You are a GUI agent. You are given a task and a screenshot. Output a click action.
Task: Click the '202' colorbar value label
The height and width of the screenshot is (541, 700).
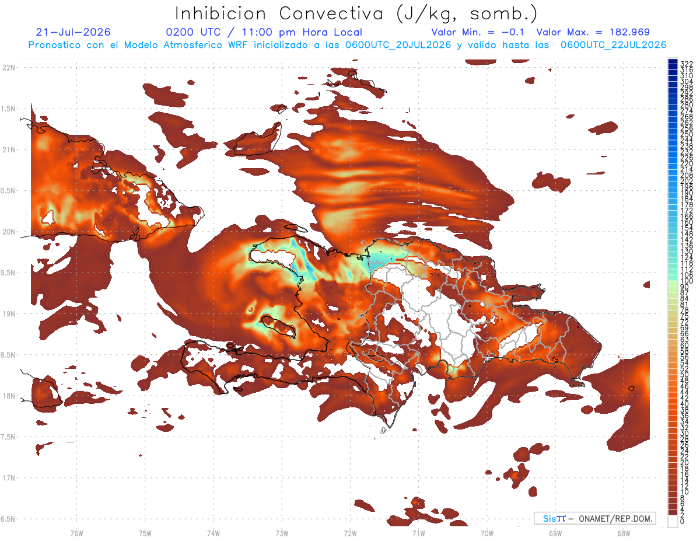[687, 181]
